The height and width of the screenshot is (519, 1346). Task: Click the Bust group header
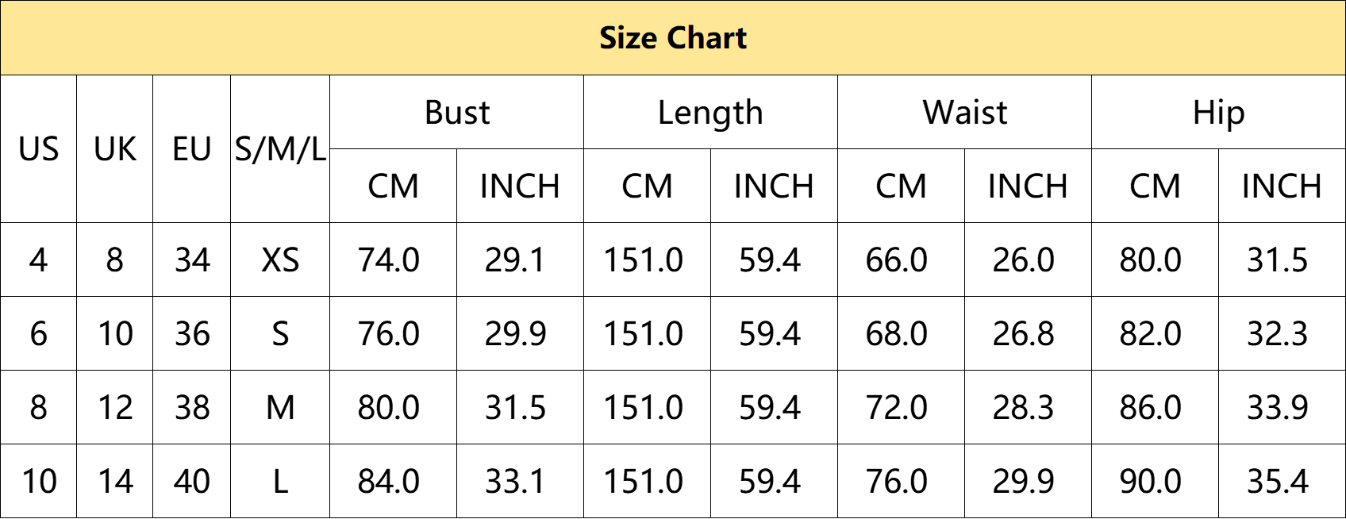click(x=457, y=113)
